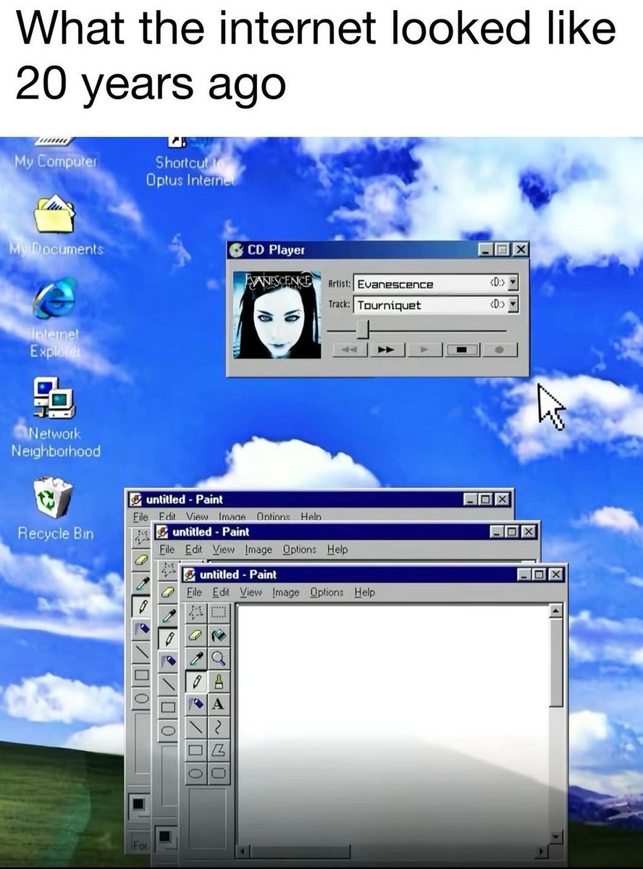Open the Help menu in front Paint window

(x=365, y=592)
